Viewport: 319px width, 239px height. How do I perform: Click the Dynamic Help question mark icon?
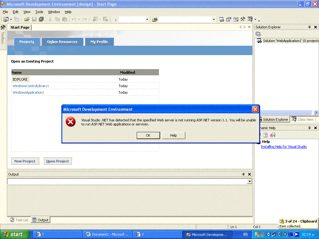pyautogui.click(x=265, y=135)
